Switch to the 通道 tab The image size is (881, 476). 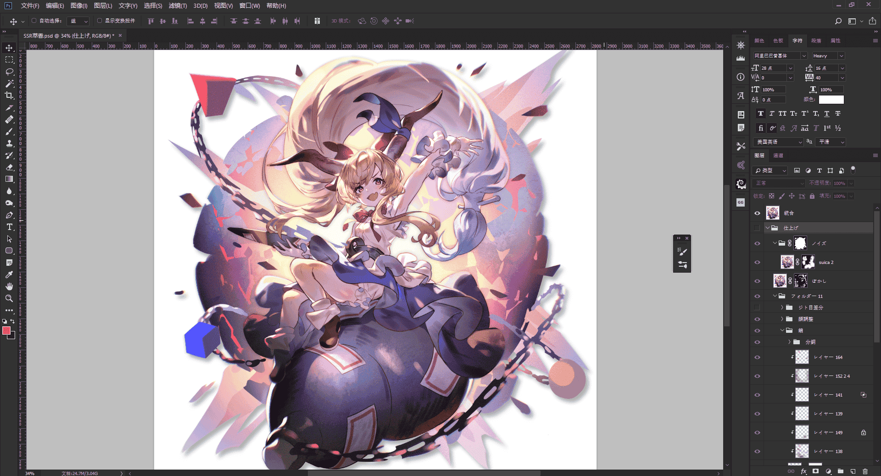click(778, 156)
